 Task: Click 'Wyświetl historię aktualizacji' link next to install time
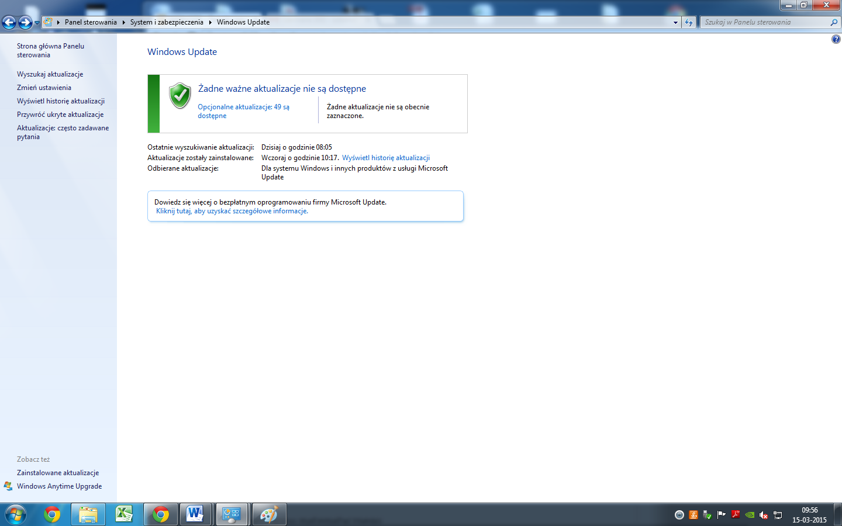tap(385, 158)
